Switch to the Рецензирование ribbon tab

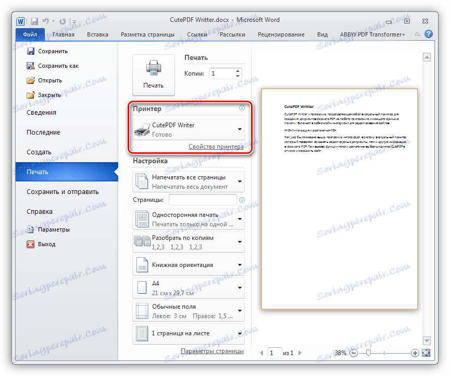click(281, 34)
